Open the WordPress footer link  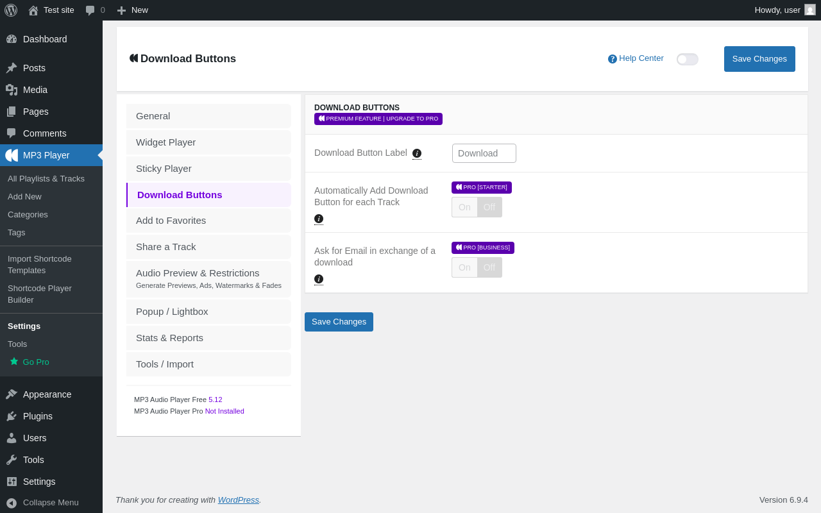tap(239, 500)
